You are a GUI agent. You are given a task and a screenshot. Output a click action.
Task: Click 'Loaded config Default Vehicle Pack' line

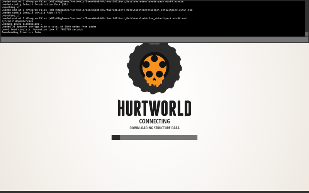32,13
